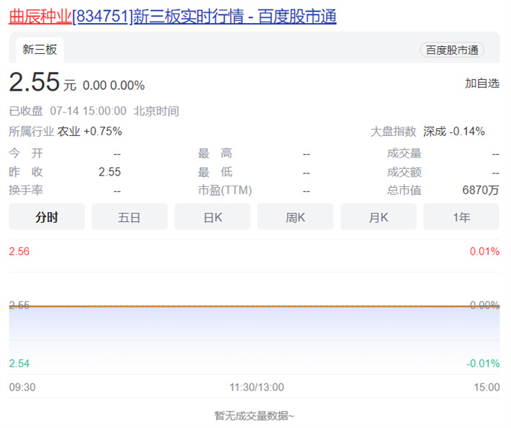Open the 曲辰种业 real-time quotes title link
511x428 pixels.
pos(172,16)
